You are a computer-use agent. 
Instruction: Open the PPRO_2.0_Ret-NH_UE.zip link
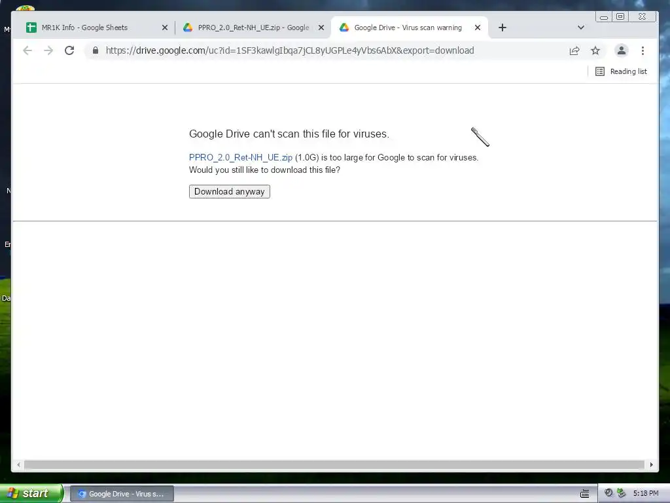tap(241, 157)
